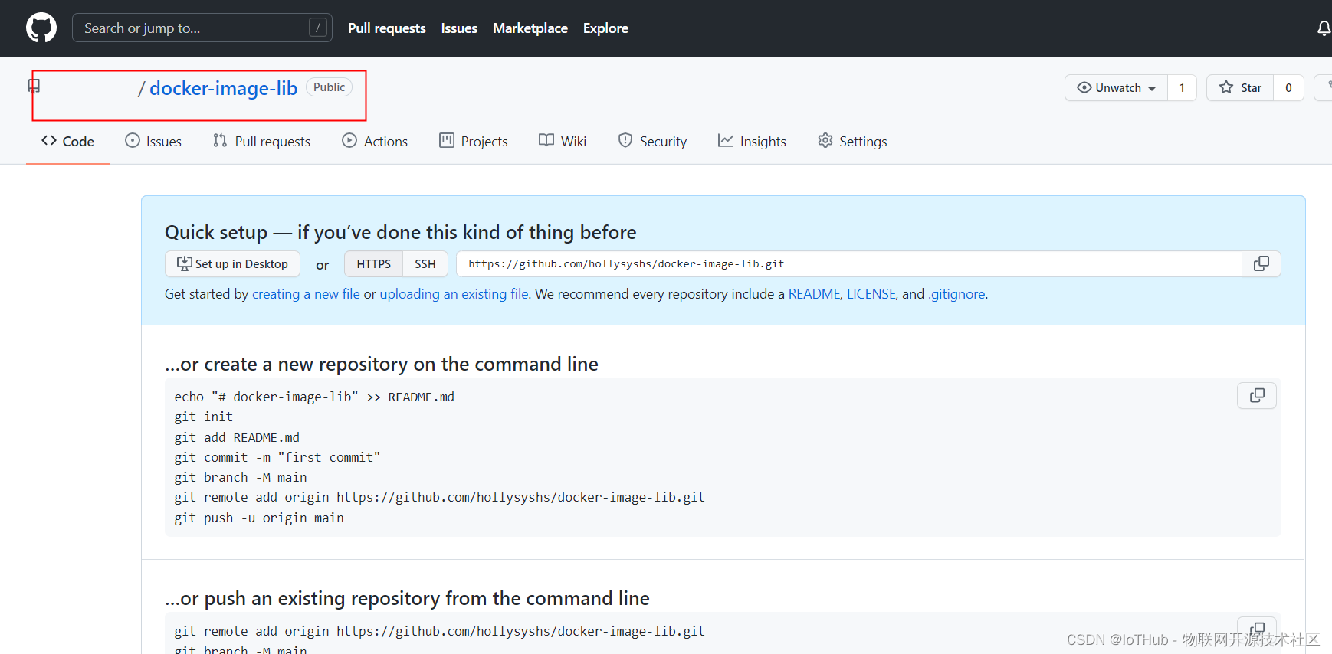Open Issues in top navigation bar
The height and width of the screenshot is (654, 1332).
point(459,28)
